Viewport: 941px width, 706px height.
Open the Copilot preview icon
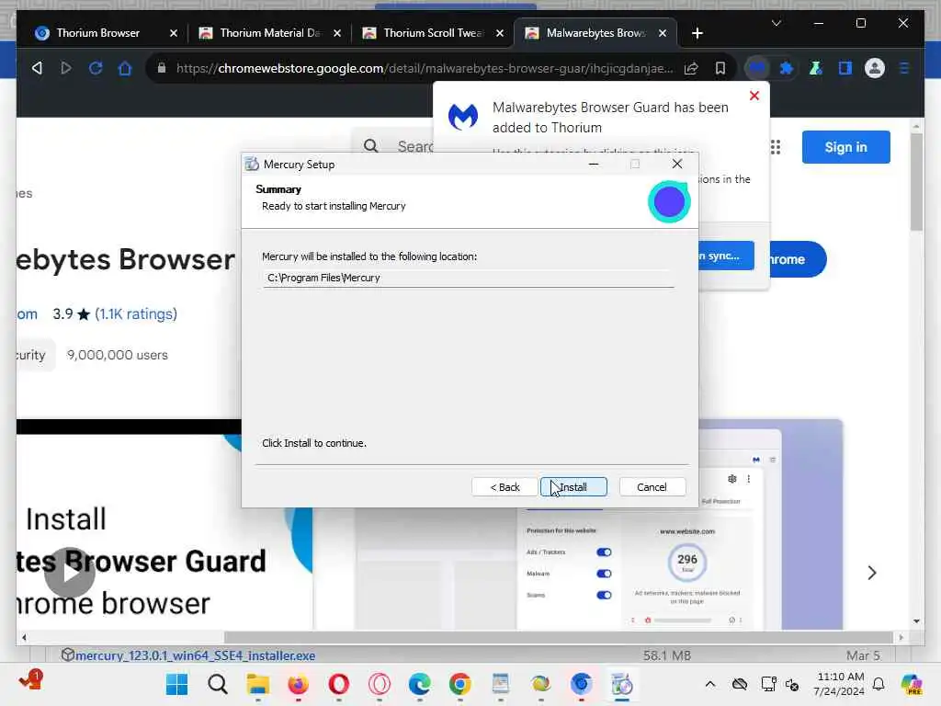[913, 684]
